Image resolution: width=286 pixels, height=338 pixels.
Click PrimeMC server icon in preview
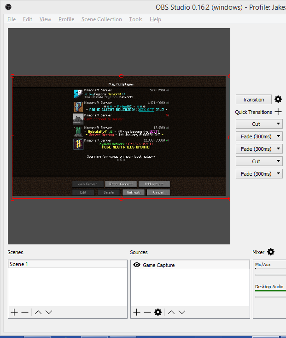tap(78, 107)
